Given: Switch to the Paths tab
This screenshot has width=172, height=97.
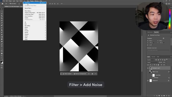Looking at the screenshot, I should [158, 57].
